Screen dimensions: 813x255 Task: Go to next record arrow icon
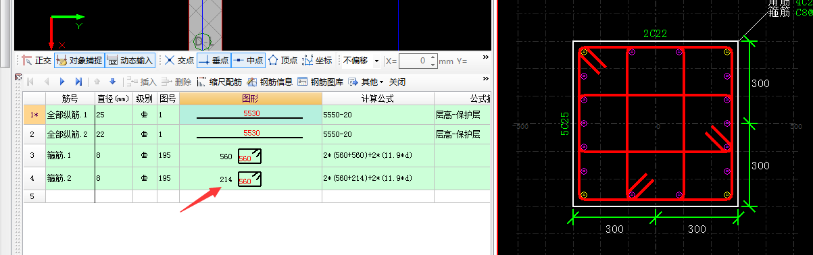click(x=62, y=82)
